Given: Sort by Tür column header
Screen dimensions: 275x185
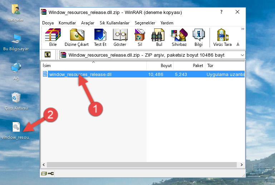Looking at the screenshot, I should click(225, 66).
